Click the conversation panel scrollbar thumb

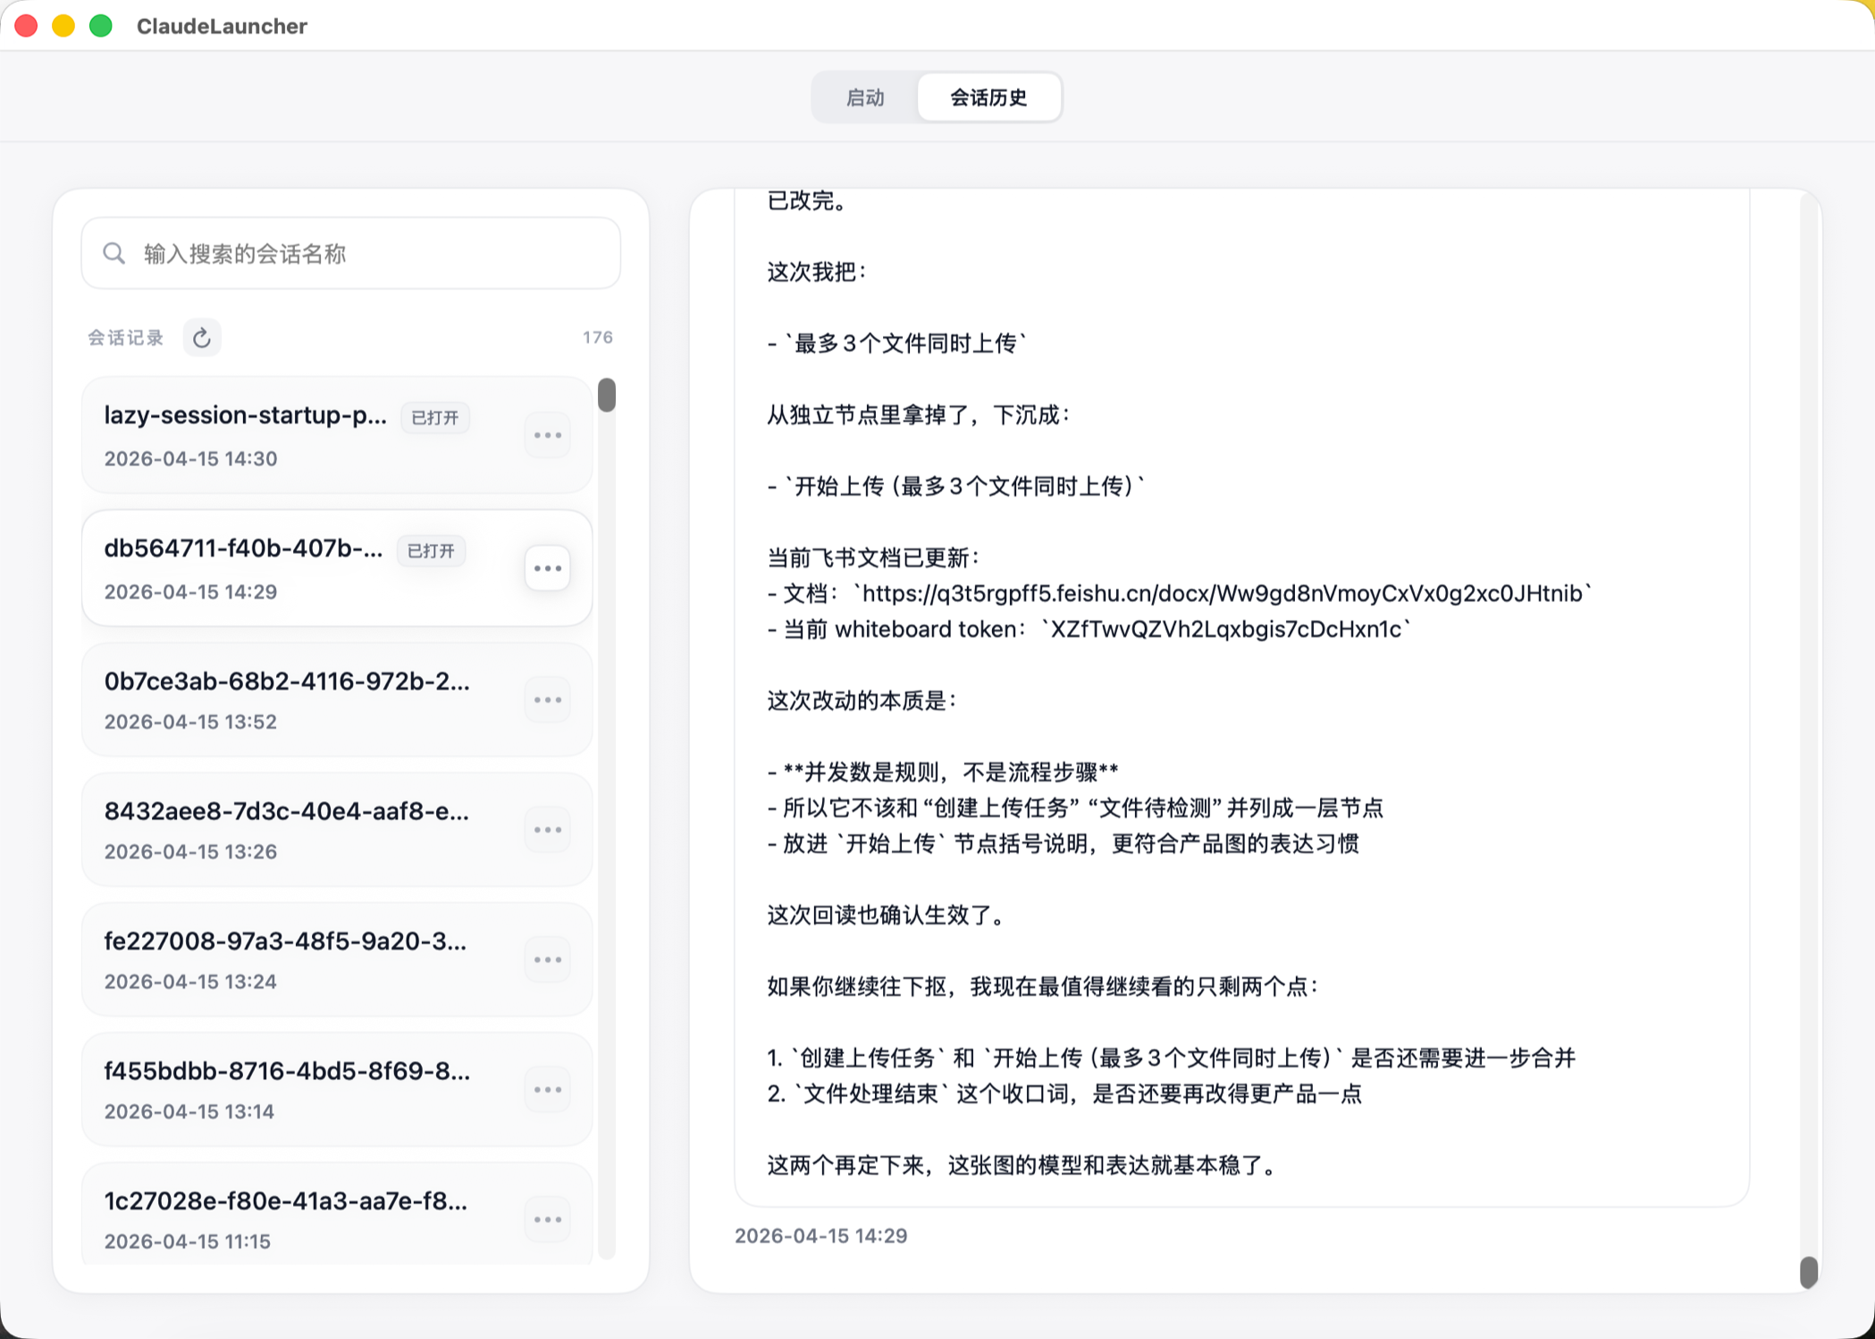click(x=1808, y=1271)
